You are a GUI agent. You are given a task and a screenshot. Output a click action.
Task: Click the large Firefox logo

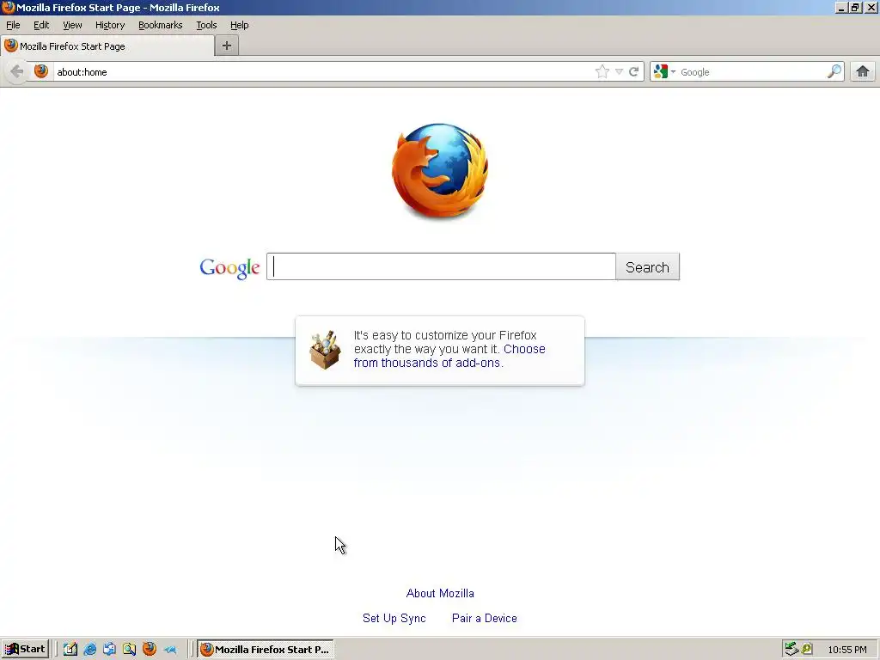[x=440, y=171]
